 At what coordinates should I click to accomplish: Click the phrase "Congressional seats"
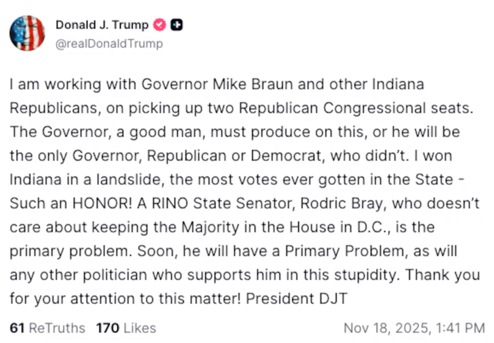pyautogui.click(x=397, y=108)
